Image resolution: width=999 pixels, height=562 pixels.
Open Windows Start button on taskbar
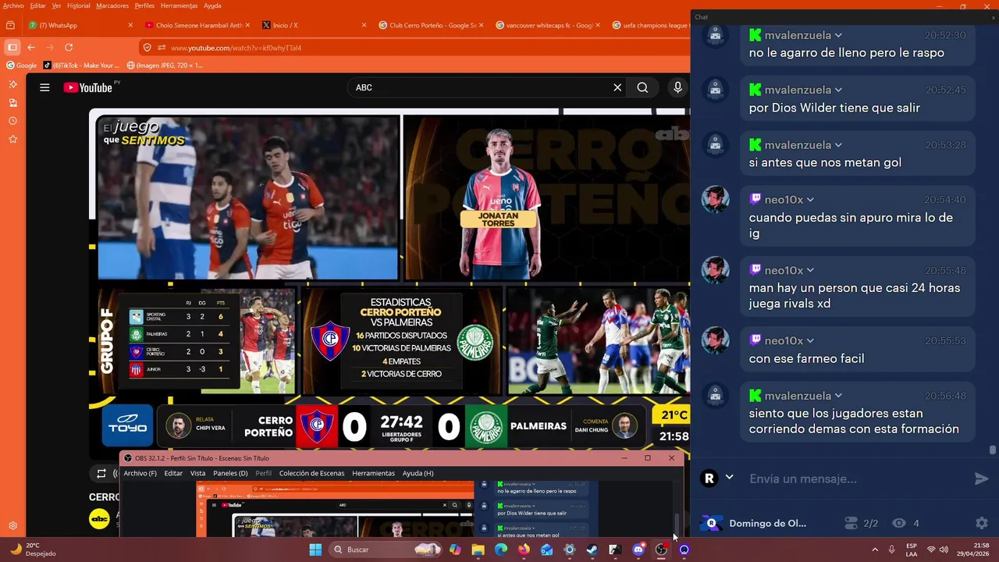[x=315, y=550]
